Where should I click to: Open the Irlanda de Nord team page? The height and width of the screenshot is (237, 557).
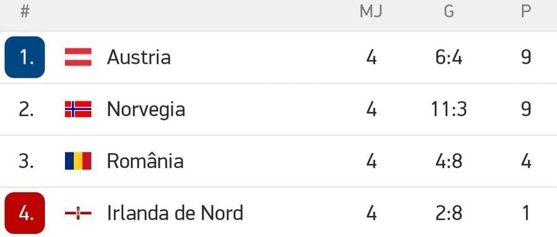175,214
